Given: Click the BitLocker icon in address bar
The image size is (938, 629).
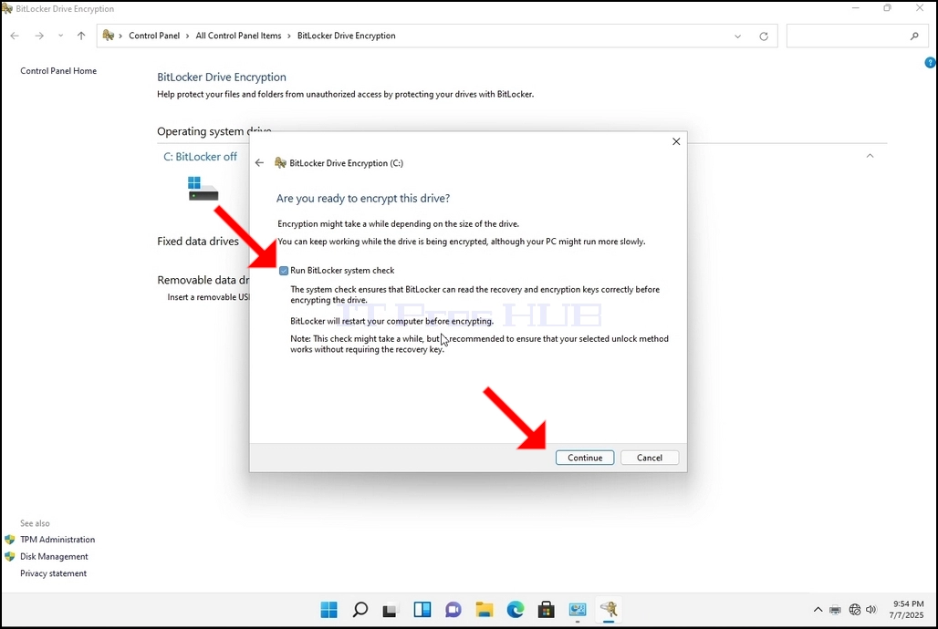Looking at the screenshot, I should point(109,36).
